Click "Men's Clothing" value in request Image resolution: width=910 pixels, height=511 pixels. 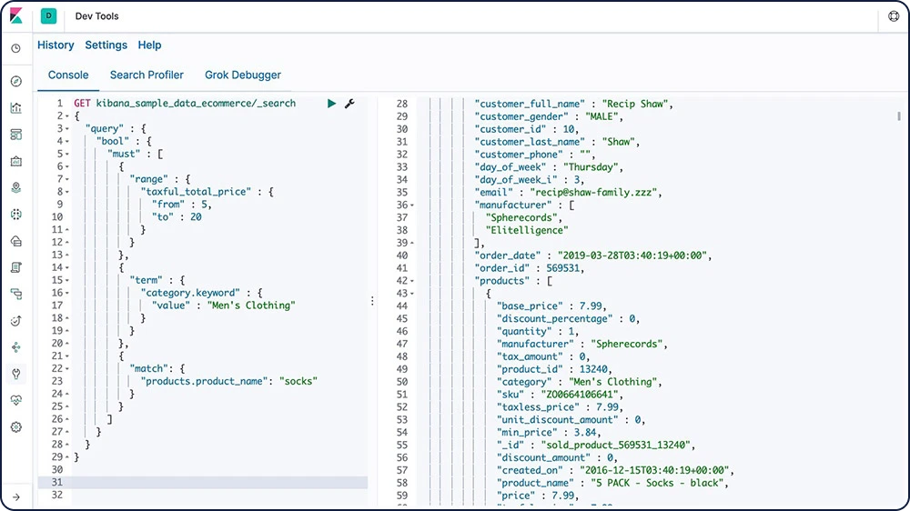(251, 306)
